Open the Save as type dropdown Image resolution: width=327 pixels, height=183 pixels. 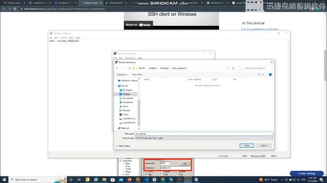(x=204, y=138)
